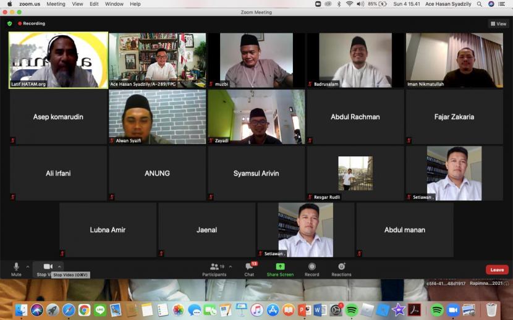Open the Window menu in menu bar
The height and width of the screenshot is (320, 513).
pyautogui.click(x=114, y=4)
